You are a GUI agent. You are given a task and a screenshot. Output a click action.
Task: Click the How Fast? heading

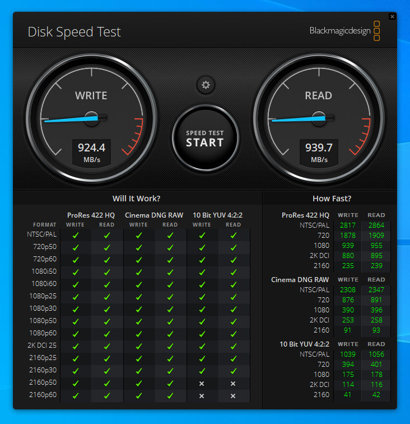(332, 199)
